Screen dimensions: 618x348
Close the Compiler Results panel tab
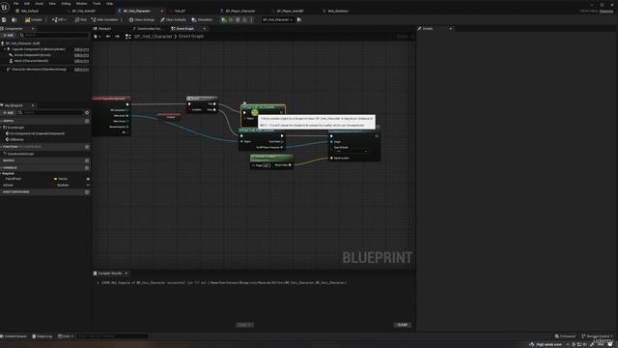tap(126, 274)
